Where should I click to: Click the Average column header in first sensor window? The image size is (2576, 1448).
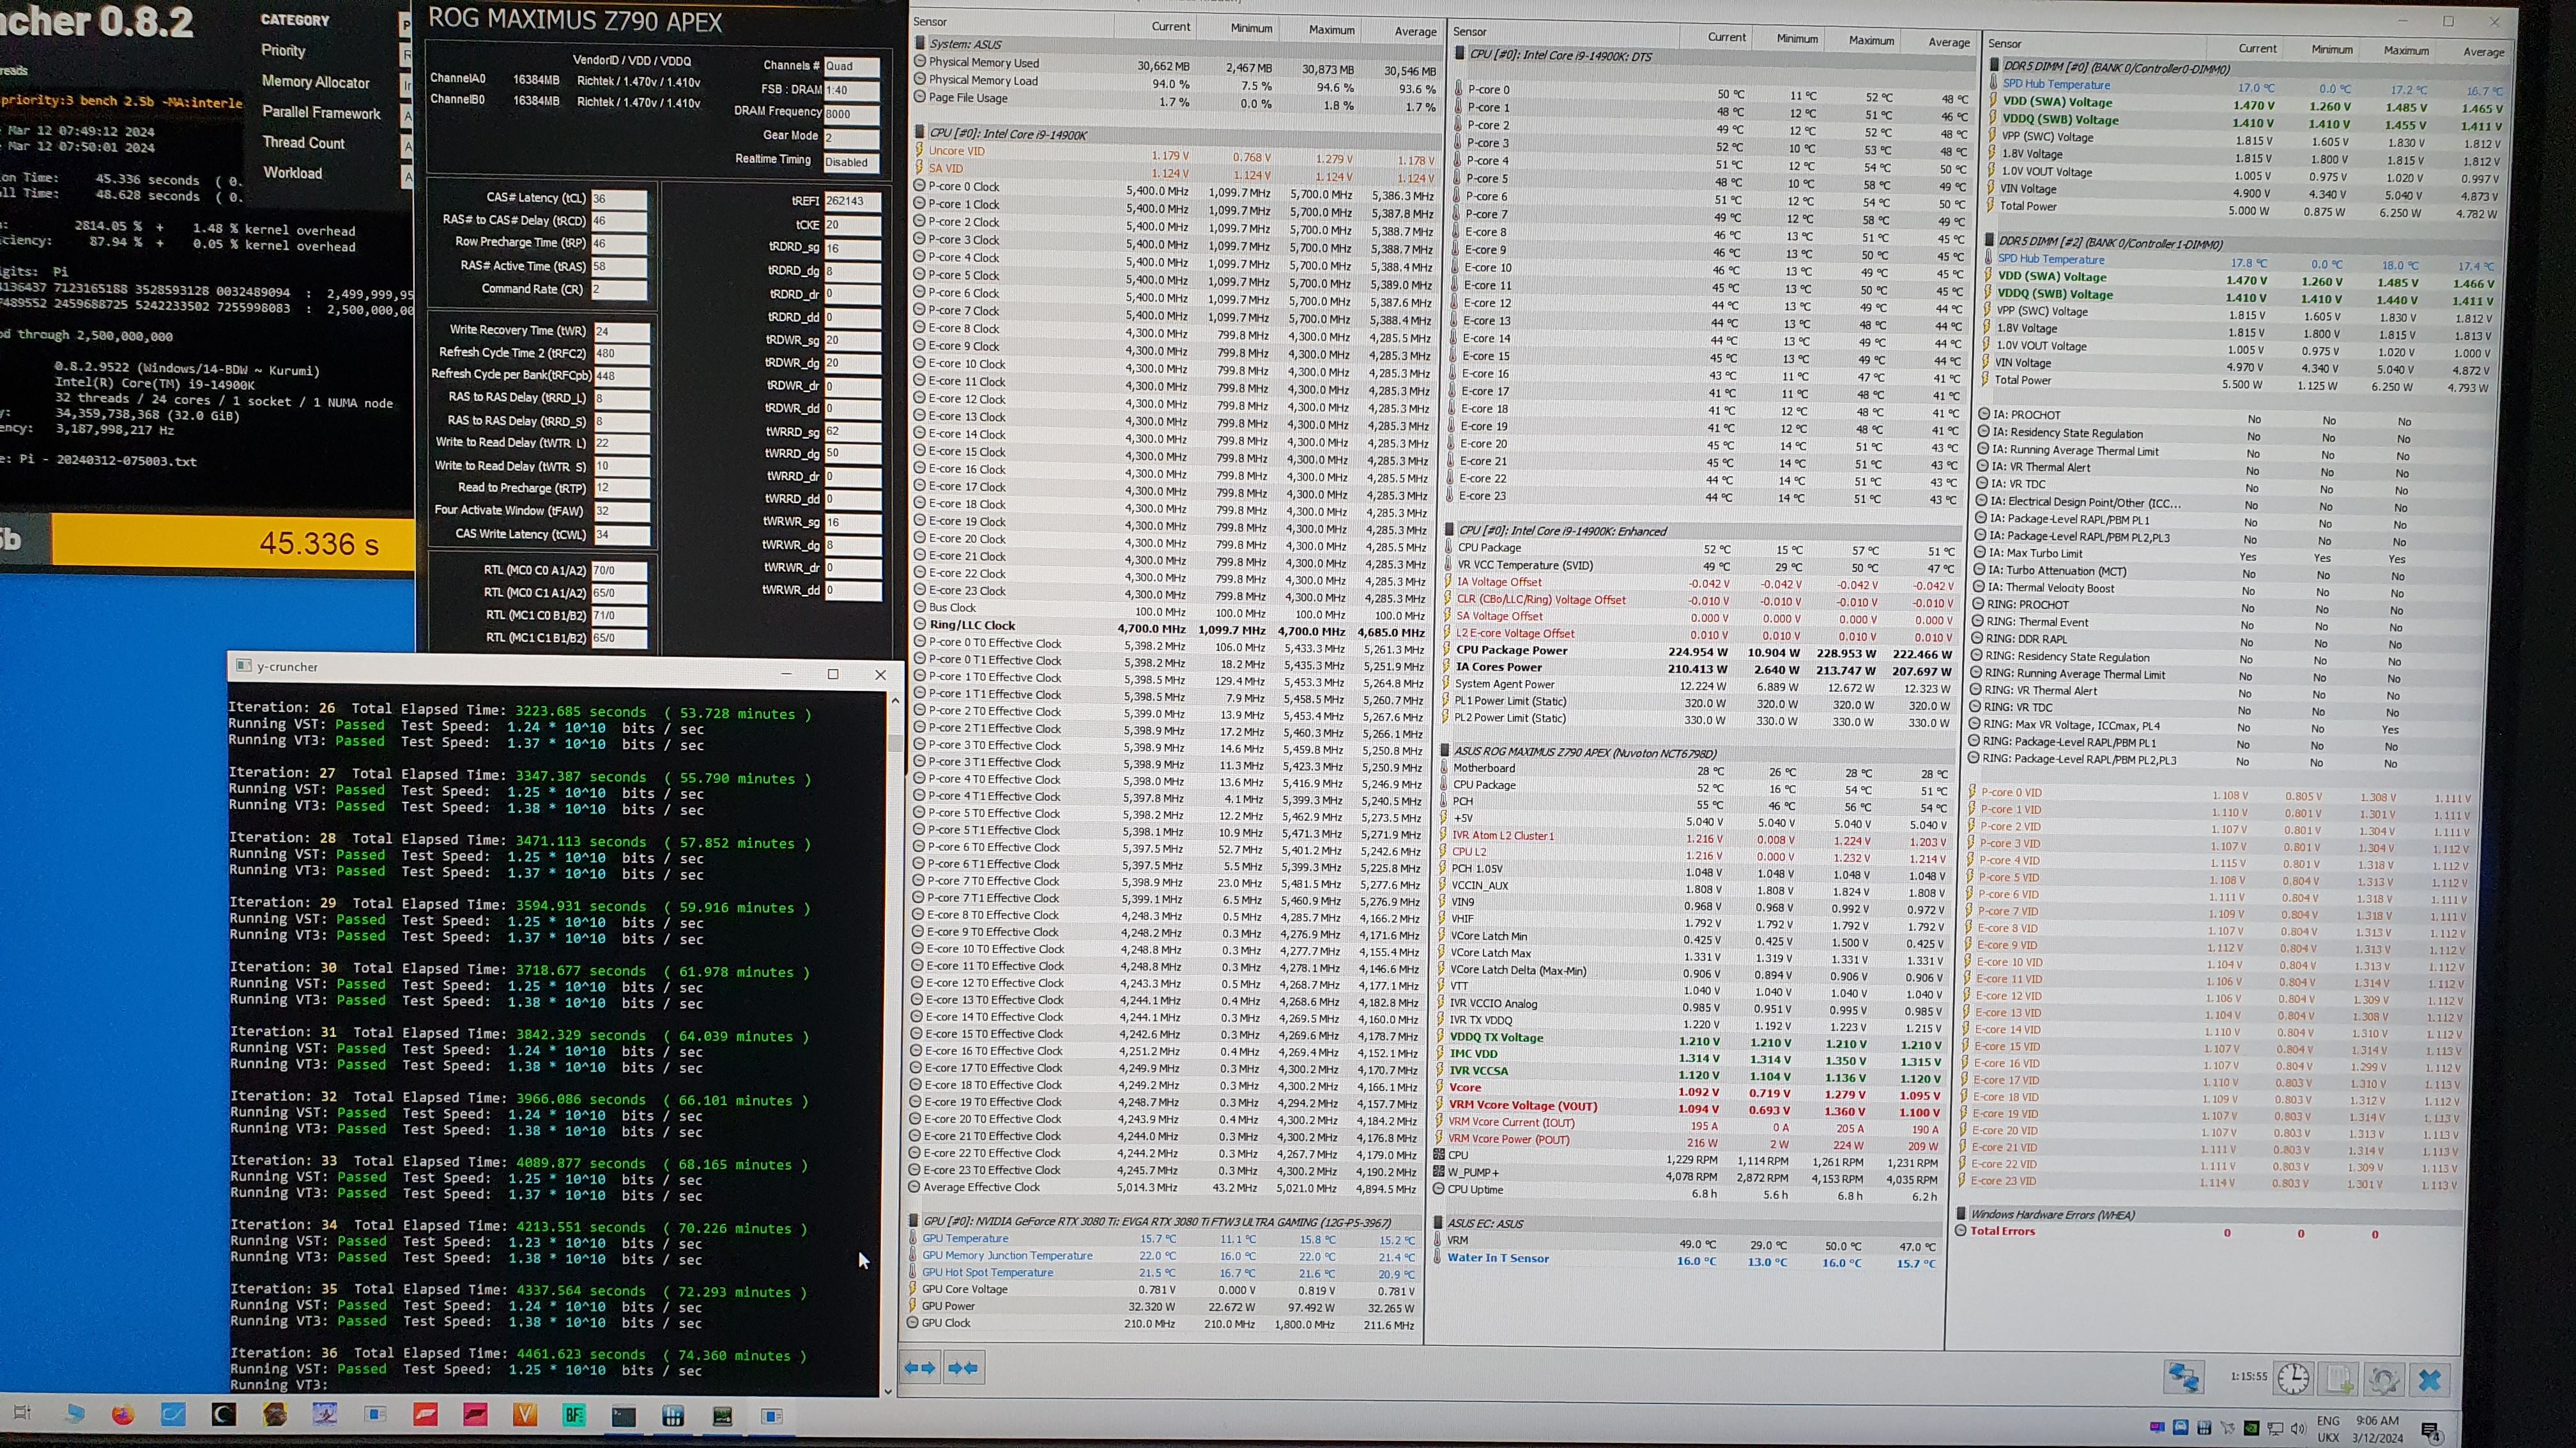[1415, 31]
